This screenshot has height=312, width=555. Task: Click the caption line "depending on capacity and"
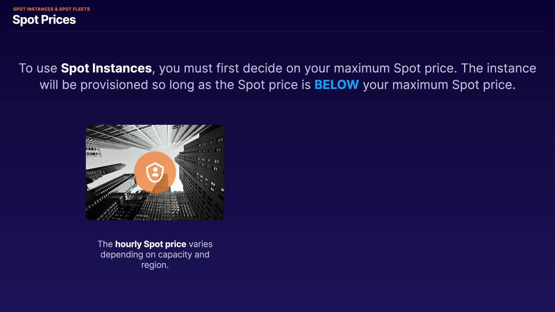click(155, 255)
